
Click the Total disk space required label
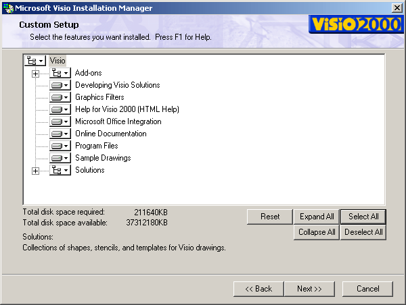click(x=64, y=212)
